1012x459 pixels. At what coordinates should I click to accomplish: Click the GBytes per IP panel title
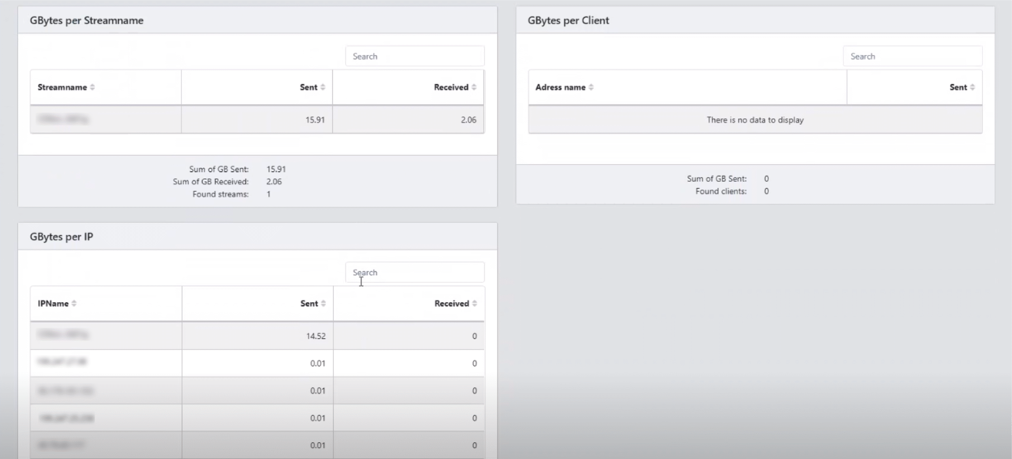click(x=61, y=237)
